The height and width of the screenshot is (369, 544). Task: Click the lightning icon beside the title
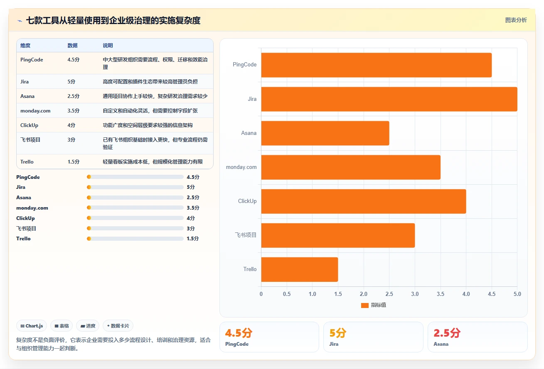(x=20, y=20)
